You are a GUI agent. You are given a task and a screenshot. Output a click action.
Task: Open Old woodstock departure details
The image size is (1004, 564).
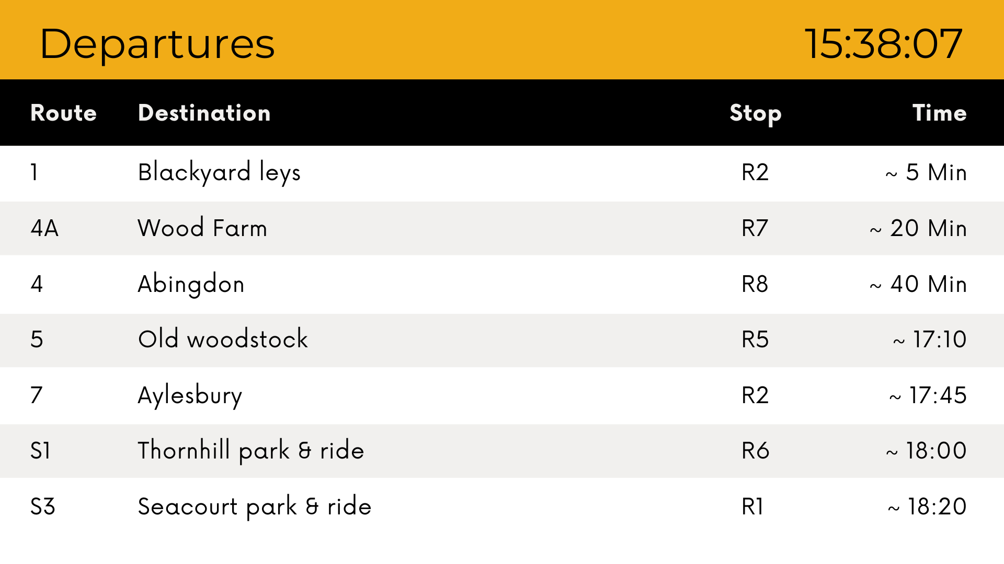502,340
